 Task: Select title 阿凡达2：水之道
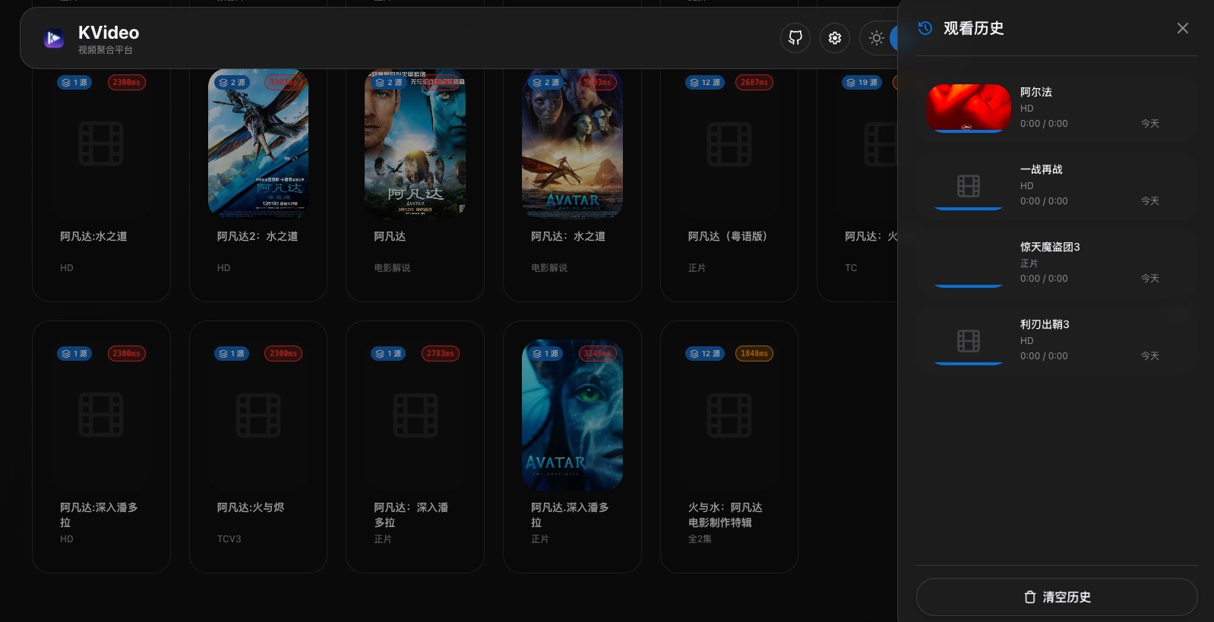258,236
